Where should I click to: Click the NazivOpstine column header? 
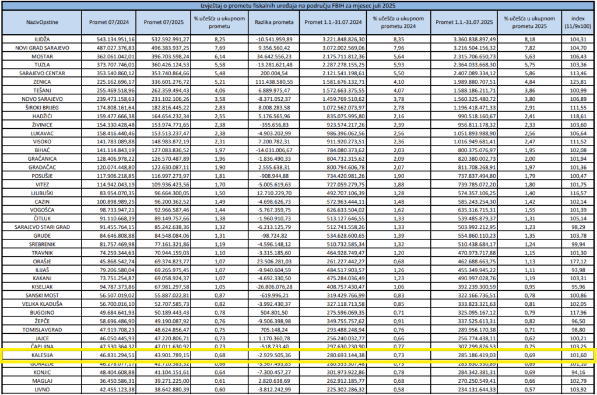(x=41, y=22)
